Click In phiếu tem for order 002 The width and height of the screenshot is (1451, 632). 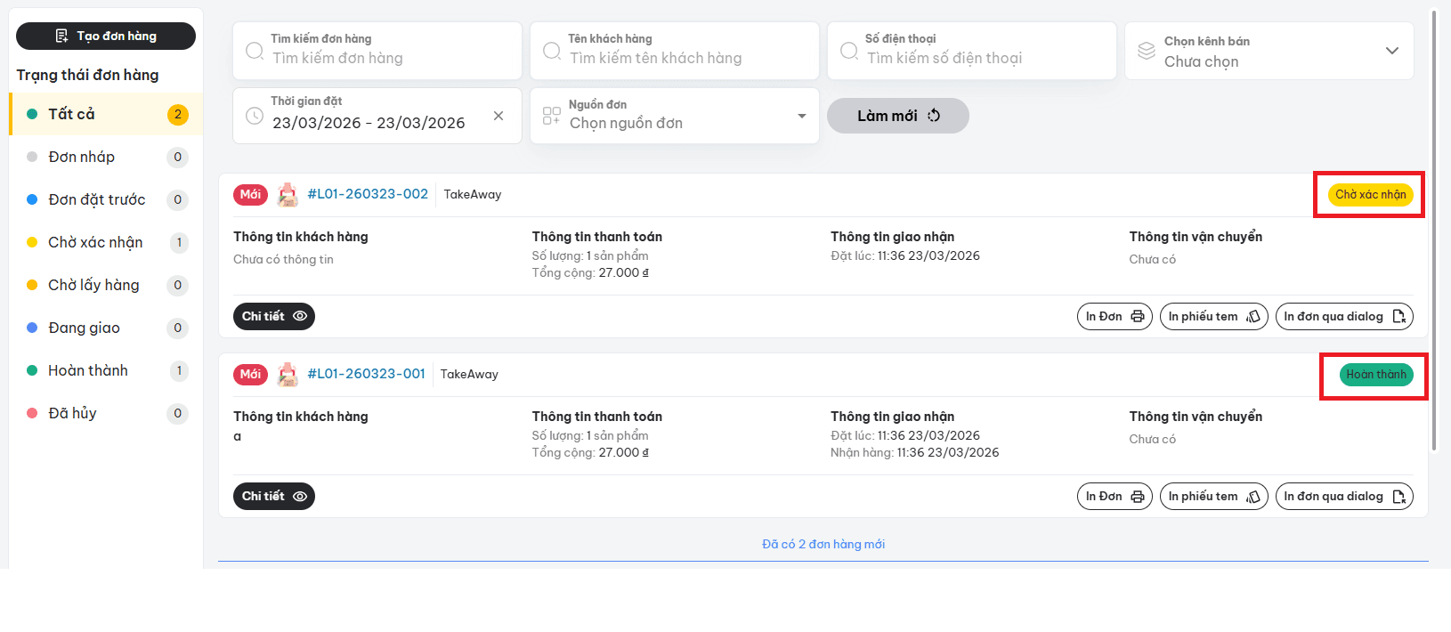tap(1214, 316)
